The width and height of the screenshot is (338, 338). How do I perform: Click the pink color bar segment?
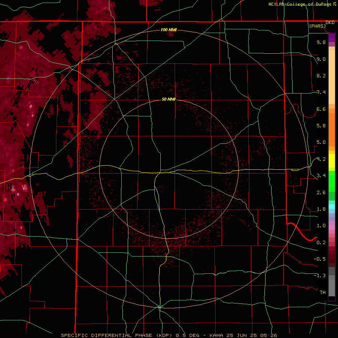pos(332,228)
